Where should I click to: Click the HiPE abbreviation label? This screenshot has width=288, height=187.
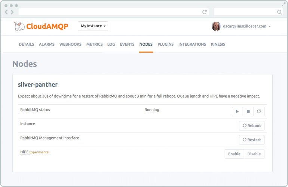[24, 152]
